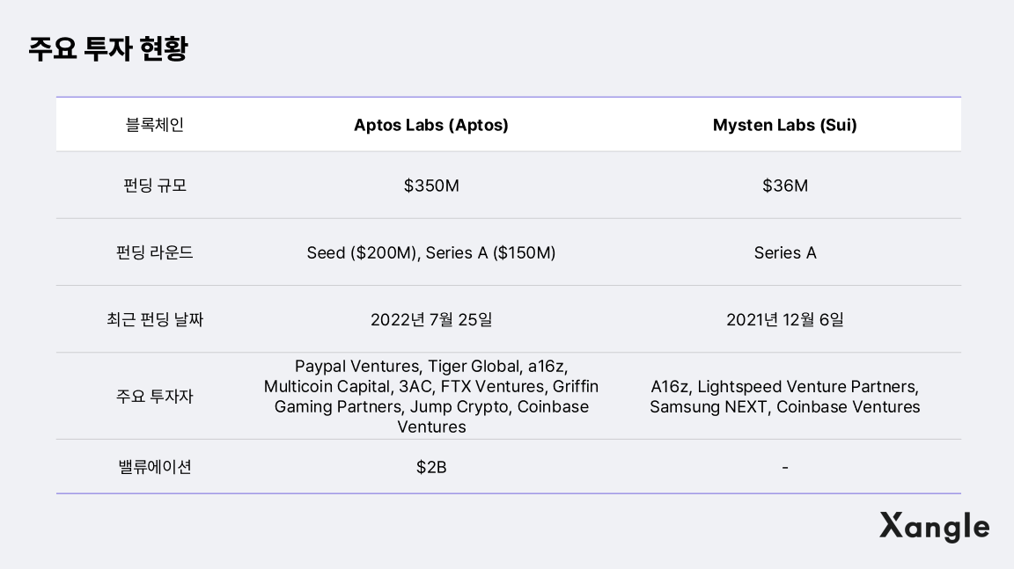The width and height of the screenshot is (1014, 569).
Task: Click the date 2022년 7월 25일
Action: (431, 319)
